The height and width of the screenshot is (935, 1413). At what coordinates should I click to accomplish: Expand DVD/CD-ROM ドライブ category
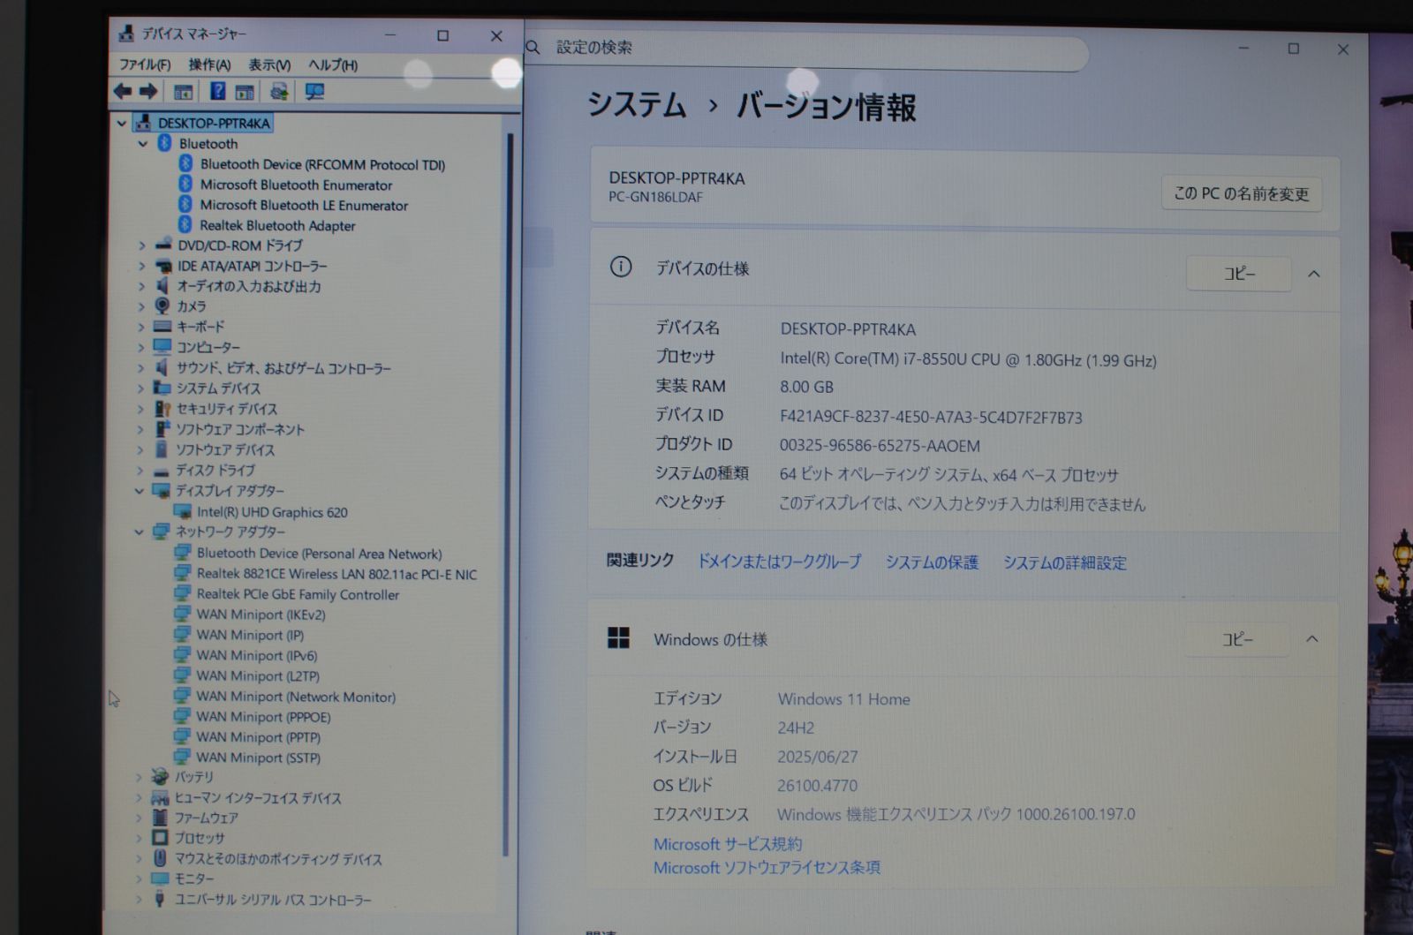click(x=141, y=245)
